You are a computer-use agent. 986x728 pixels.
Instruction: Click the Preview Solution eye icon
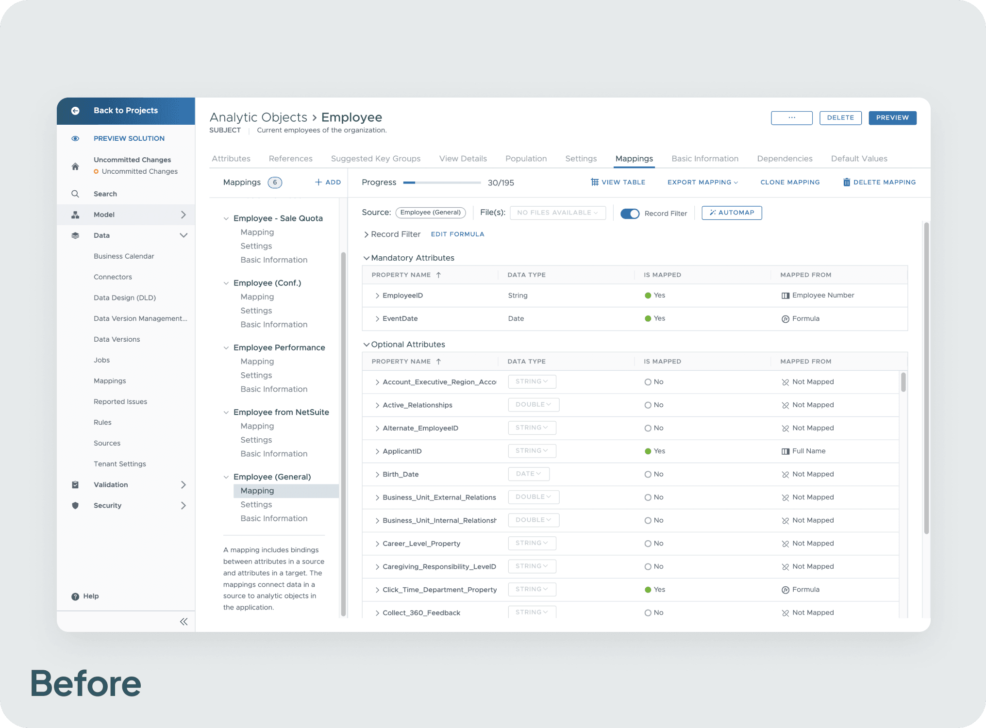pyautogui.click(x=75, y=138)
